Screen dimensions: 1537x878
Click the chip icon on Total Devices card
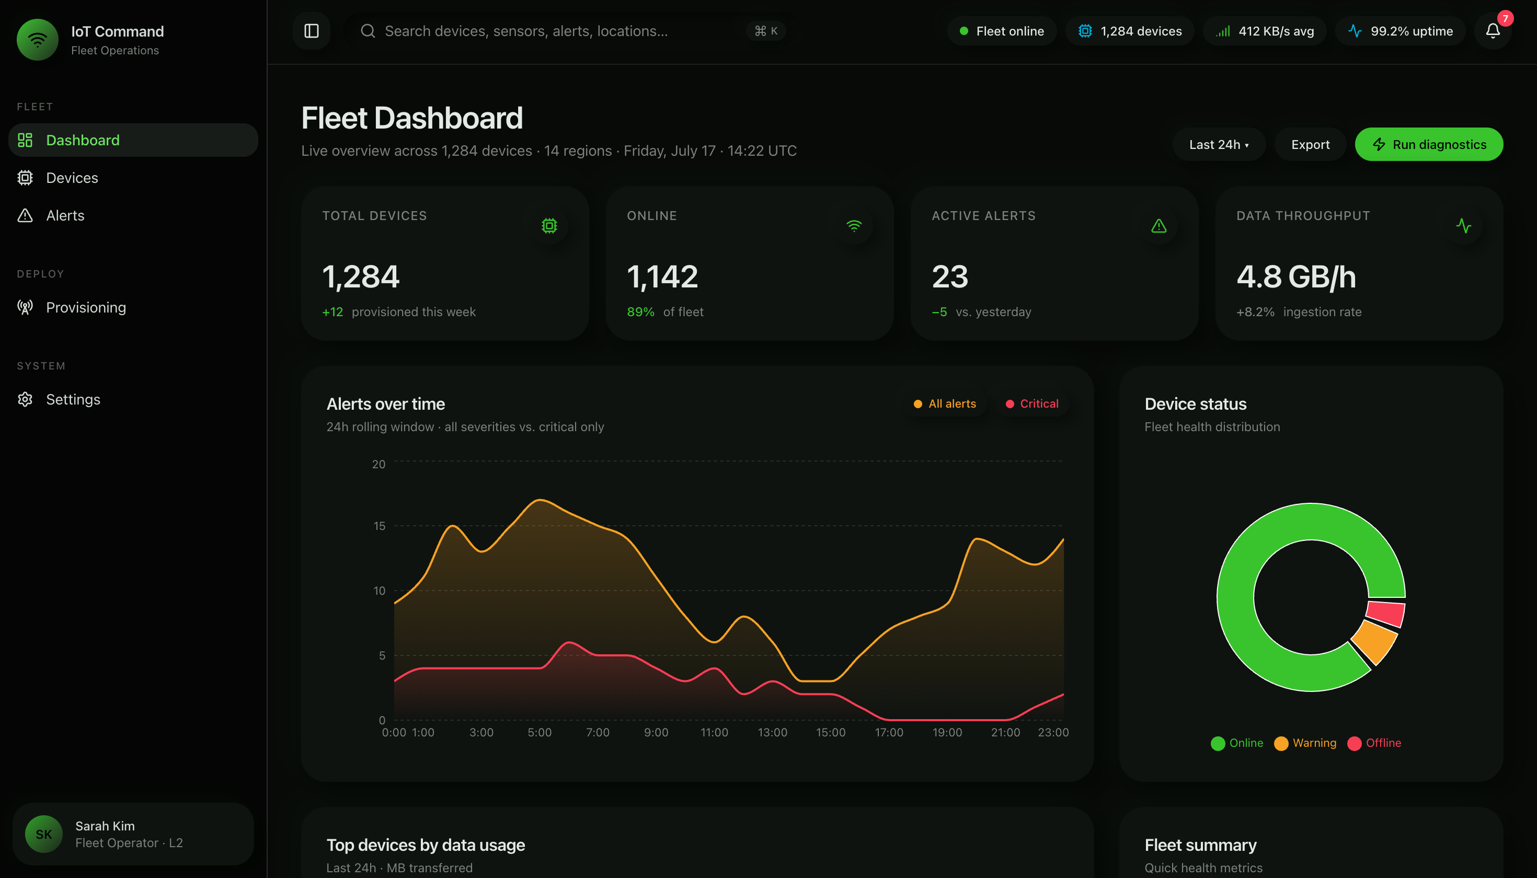coord(549,226)
